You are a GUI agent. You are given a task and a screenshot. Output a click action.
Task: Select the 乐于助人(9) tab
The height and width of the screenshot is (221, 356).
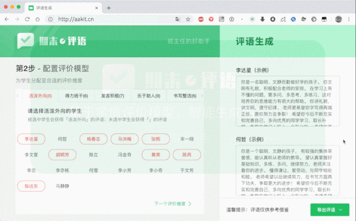[x=149, y=96]
